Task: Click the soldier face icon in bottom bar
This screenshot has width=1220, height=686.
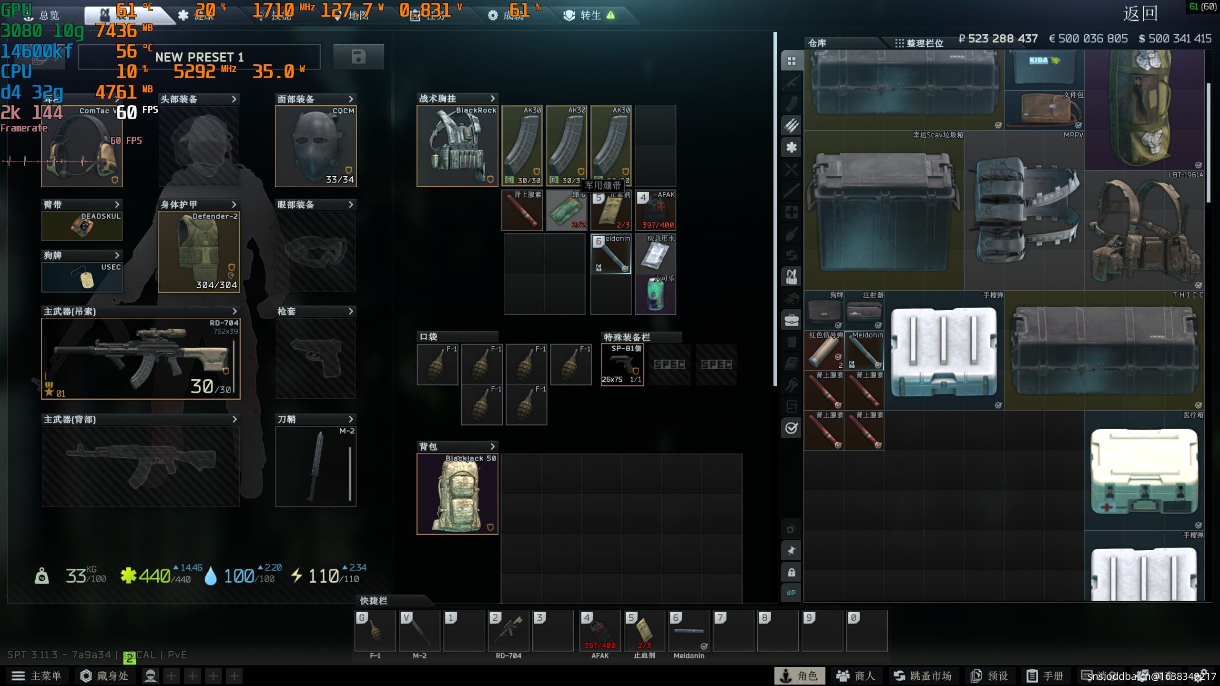Action: [151, 676]
